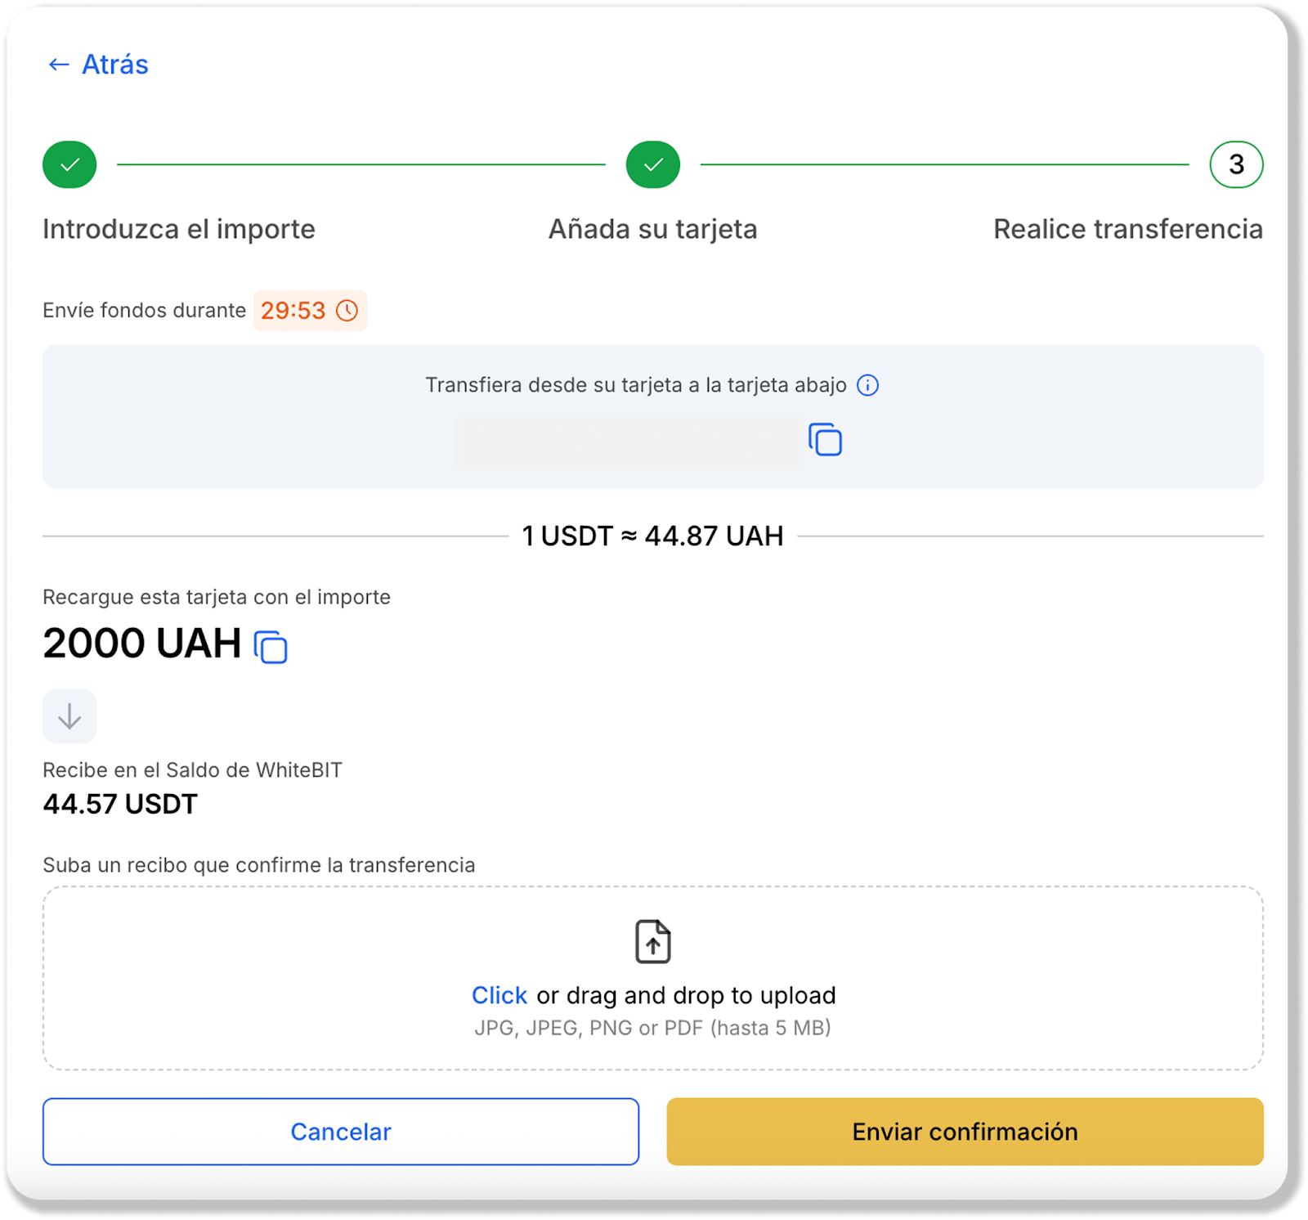The image size is (1308, 1220).
Task: Click the step 3 circle indicator
Action: [1235, 164]
